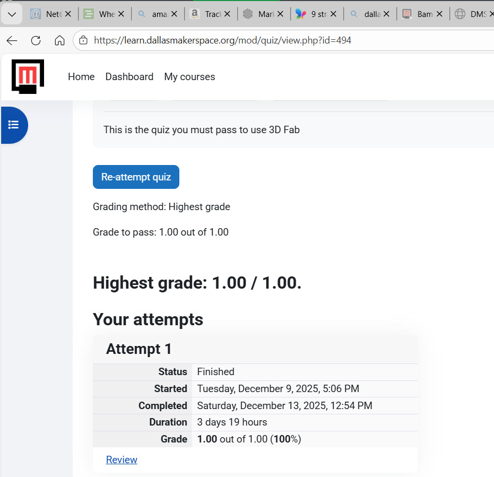Open the Dashboard menu item
This screenshot has width=494, height=477.
click(x=129, y=76)
